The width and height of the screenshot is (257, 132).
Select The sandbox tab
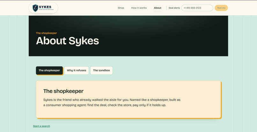(x=101, y=70)
